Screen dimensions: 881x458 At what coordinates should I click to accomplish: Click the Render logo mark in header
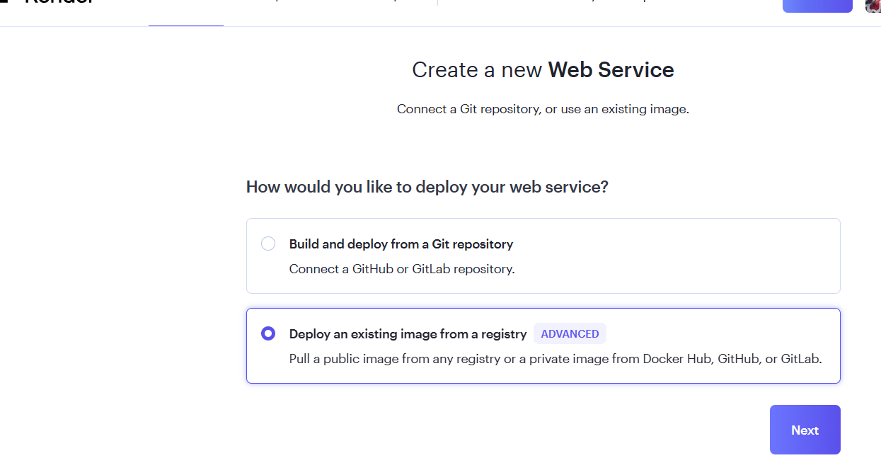coord(3,1)
